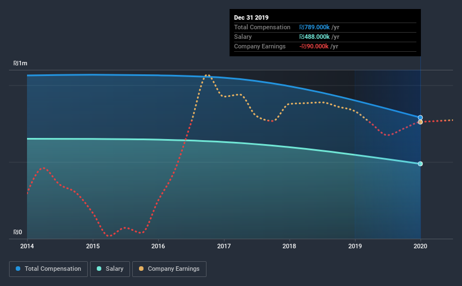This screenshot has height=286, width=462.
Task: Click the Dec 31 2019 tooltip heading
Action: tap(252, 17)
